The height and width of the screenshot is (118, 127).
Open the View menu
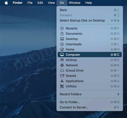pyautogui.click(x=51, y=3)
